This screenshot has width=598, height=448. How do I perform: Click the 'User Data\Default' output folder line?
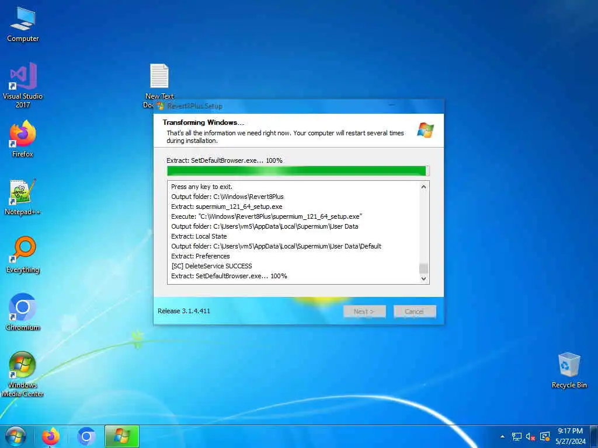pos(276,246)
